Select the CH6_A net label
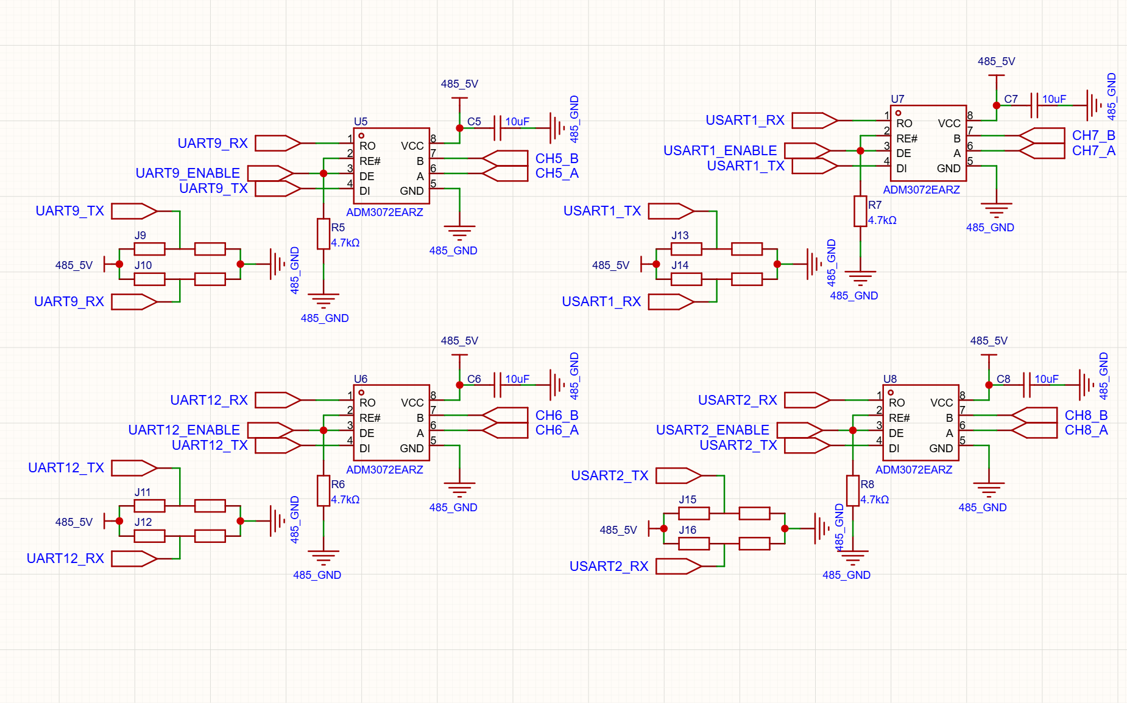 pyautogui.click(x=557, y=430)
